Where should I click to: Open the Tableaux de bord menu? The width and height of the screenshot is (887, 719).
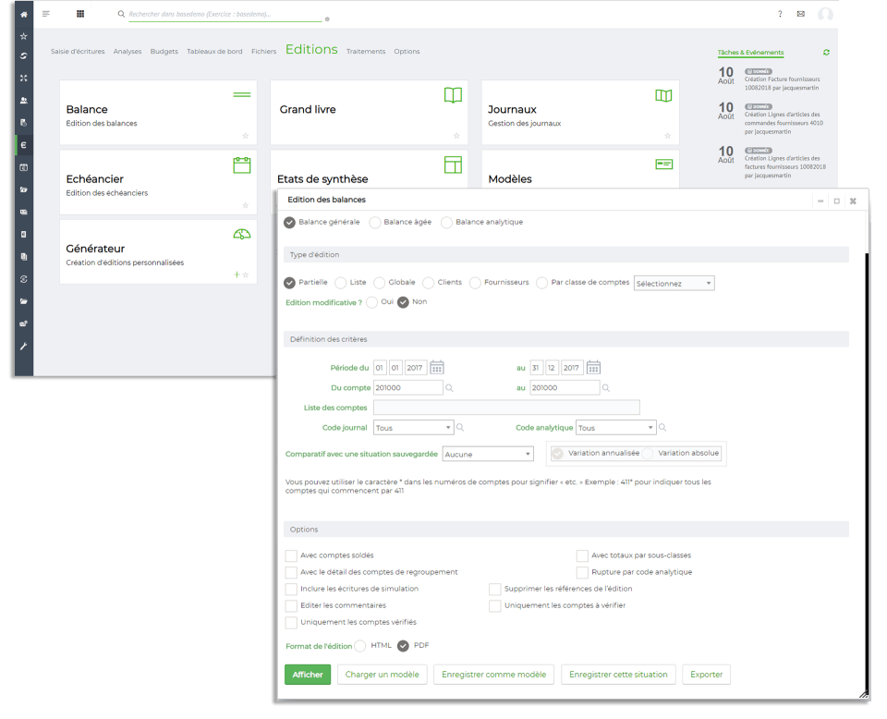click(x=214, y=52)
